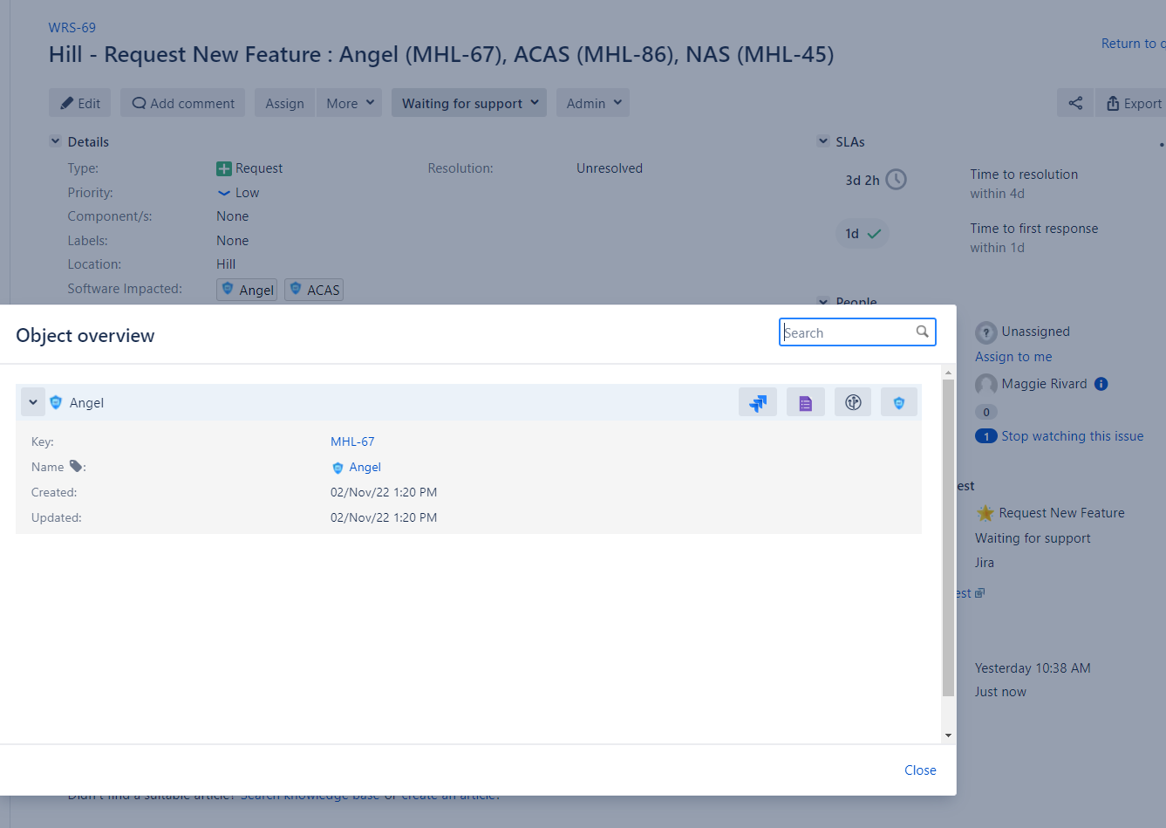Open the Waiting for support status menu

click(468, 102)
